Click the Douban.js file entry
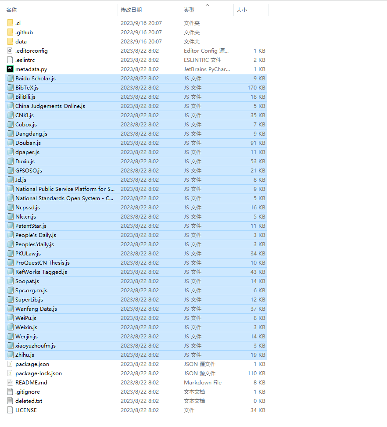 click(28, 143)
